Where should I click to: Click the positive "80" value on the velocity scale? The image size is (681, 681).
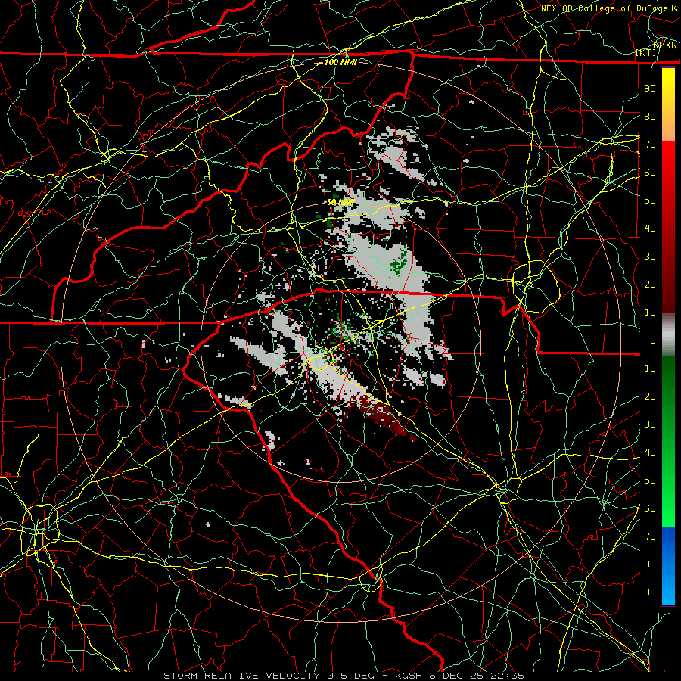(x=650, y=116)
